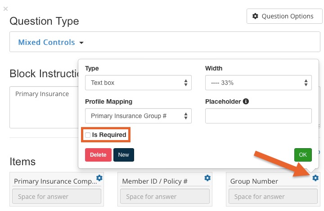Image resolution: width=324 pixels, height=211 pixels.
Task: Select the Group Number item label
Action: [x=254, y=181]
